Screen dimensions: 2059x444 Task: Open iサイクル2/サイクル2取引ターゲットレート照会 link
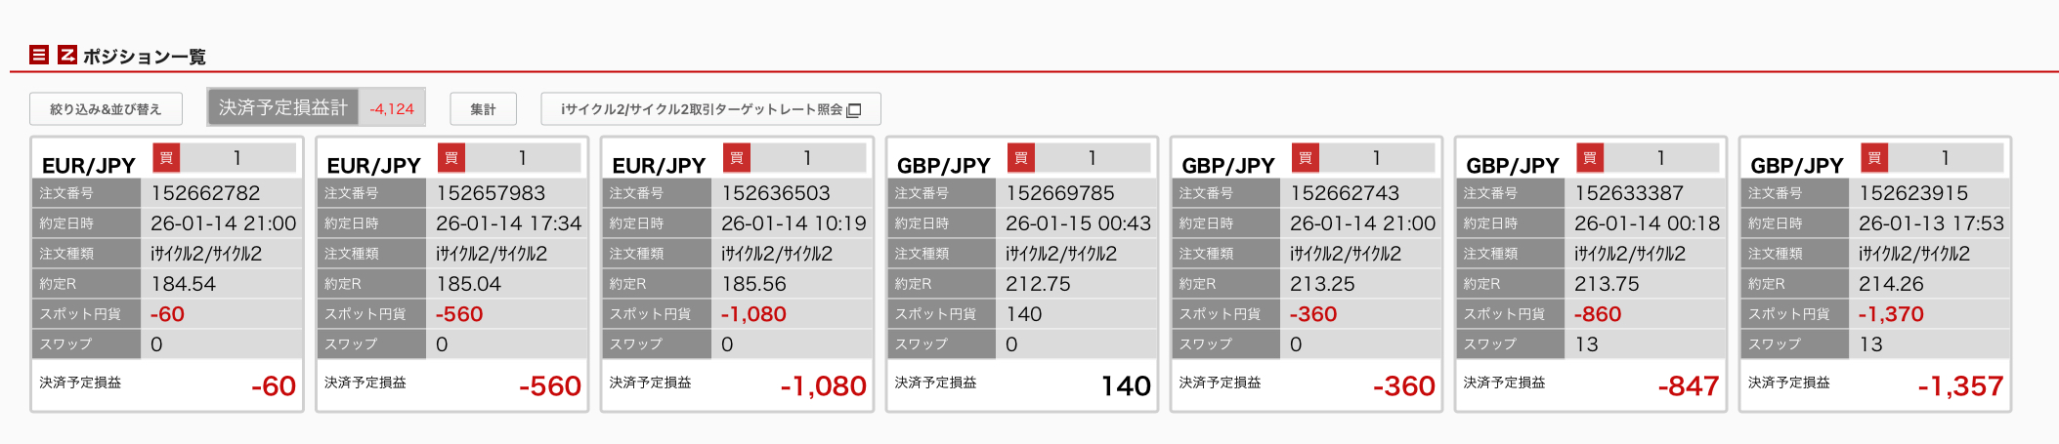pyautogui.click(x=701, y=109)
